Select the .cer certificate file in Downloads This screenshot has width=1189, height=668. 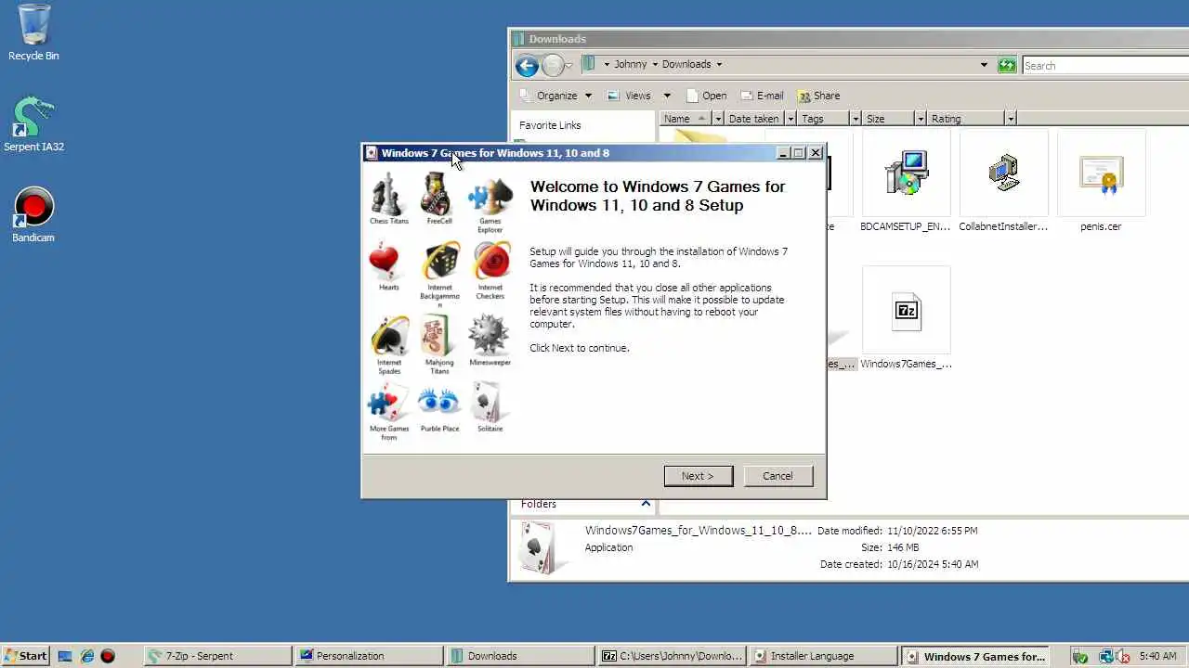tap(1101, 182)
